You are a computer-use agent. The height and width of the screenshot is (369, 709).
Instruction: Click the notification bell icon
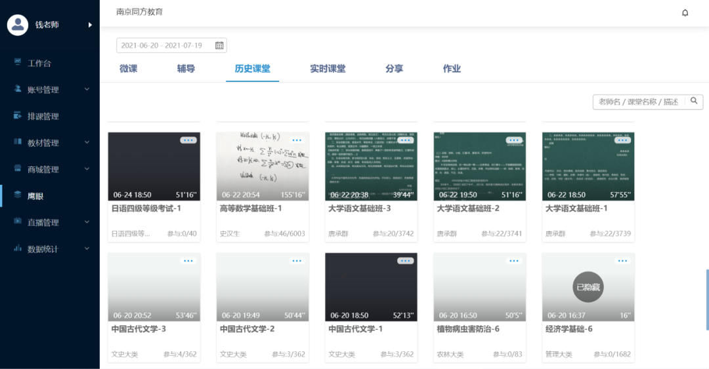685,12
